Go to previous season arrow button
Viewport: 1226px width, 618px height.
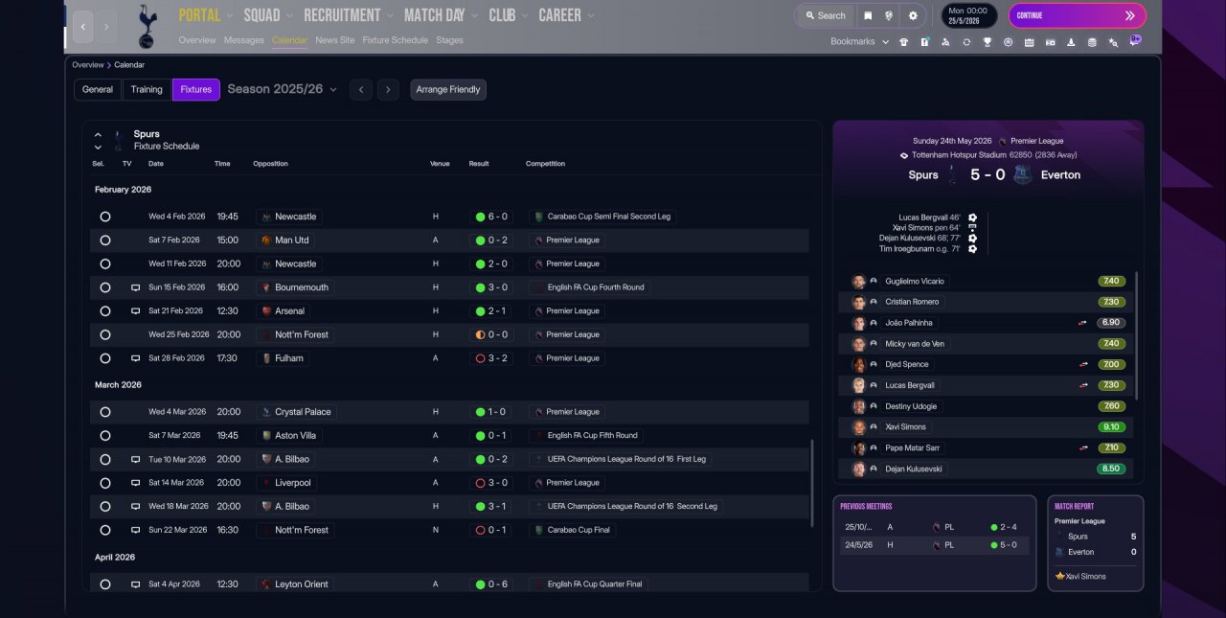[360, 90]
